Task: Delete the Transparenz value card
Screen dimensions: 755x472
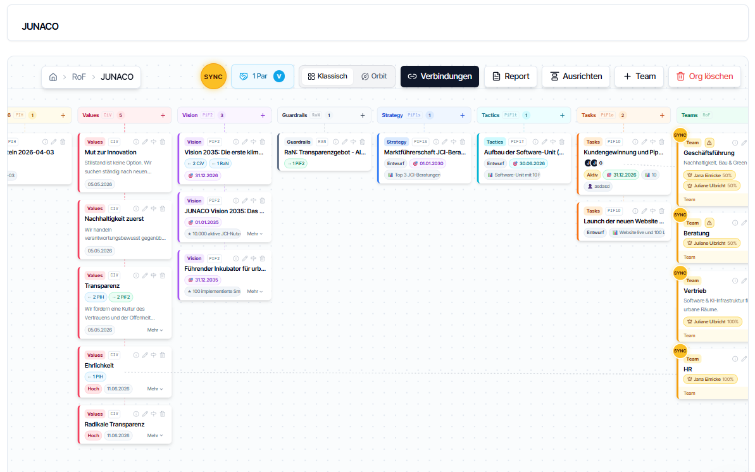Action: tap(163, 275)
